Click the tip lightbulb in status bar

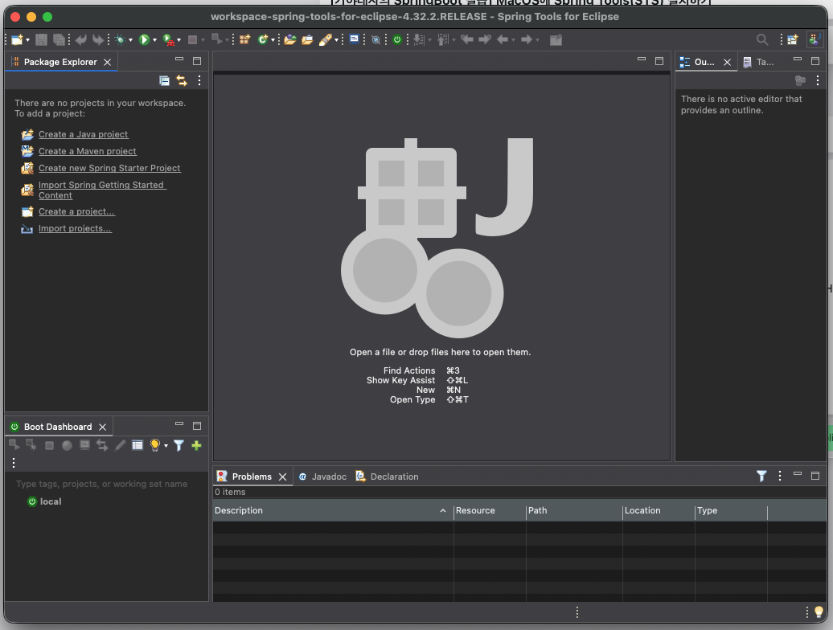[x=819, y=612]
